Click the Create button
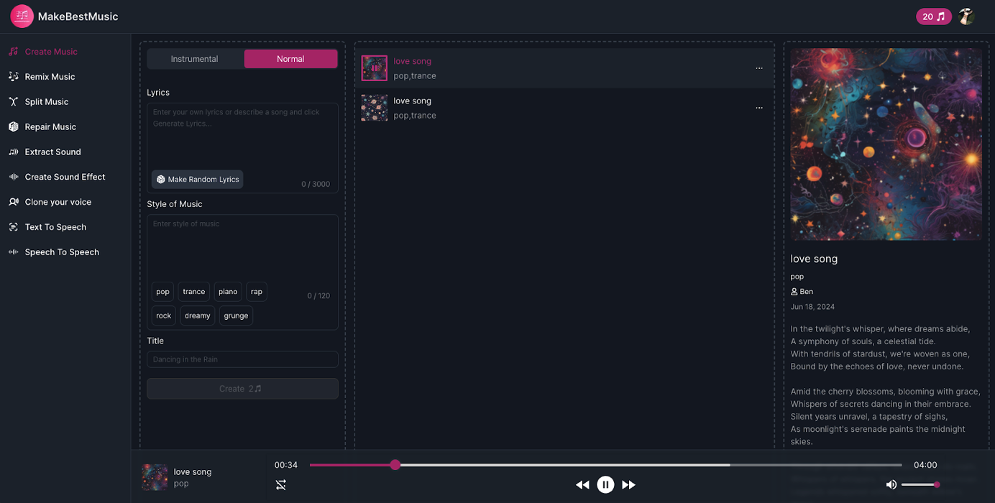The image size is (995, 503). coord(242,389)
